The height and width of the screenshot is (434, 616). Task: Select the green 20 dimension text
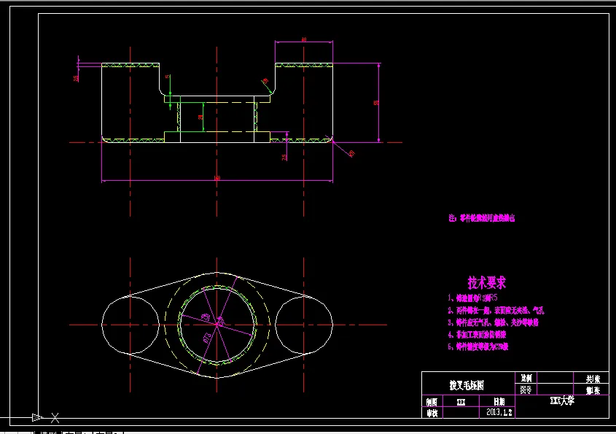point(200,117)
